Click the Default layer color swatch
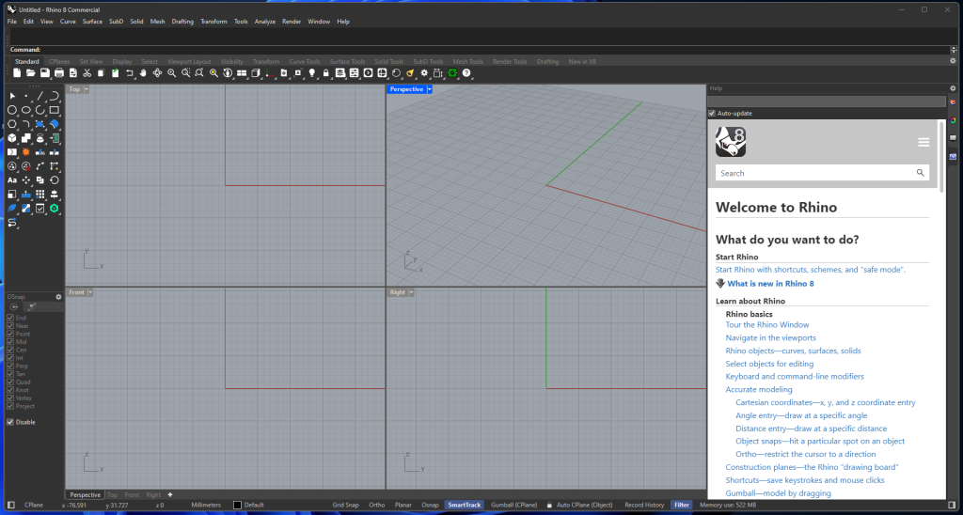The width and height of the screenshot is (963, 515). [237, 506]
